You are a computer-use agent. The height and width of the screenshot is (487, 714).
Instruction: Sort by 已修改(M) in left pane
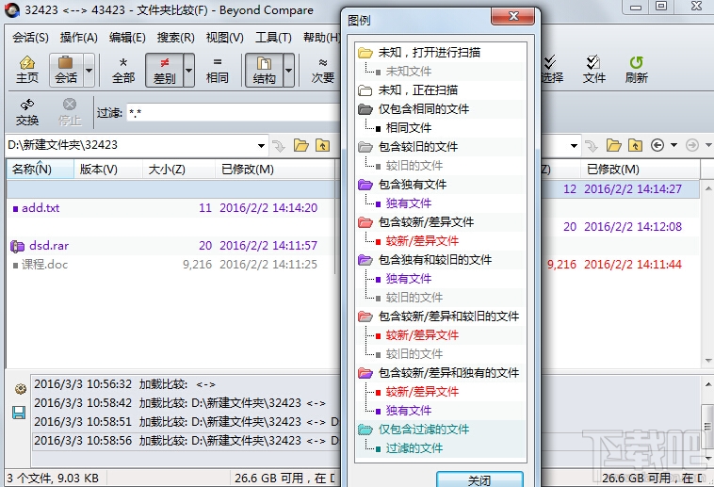[x=275, y=170]
